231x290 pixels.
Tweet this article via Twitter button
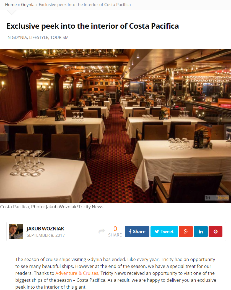pyautogui.click(x=164, y=232)
